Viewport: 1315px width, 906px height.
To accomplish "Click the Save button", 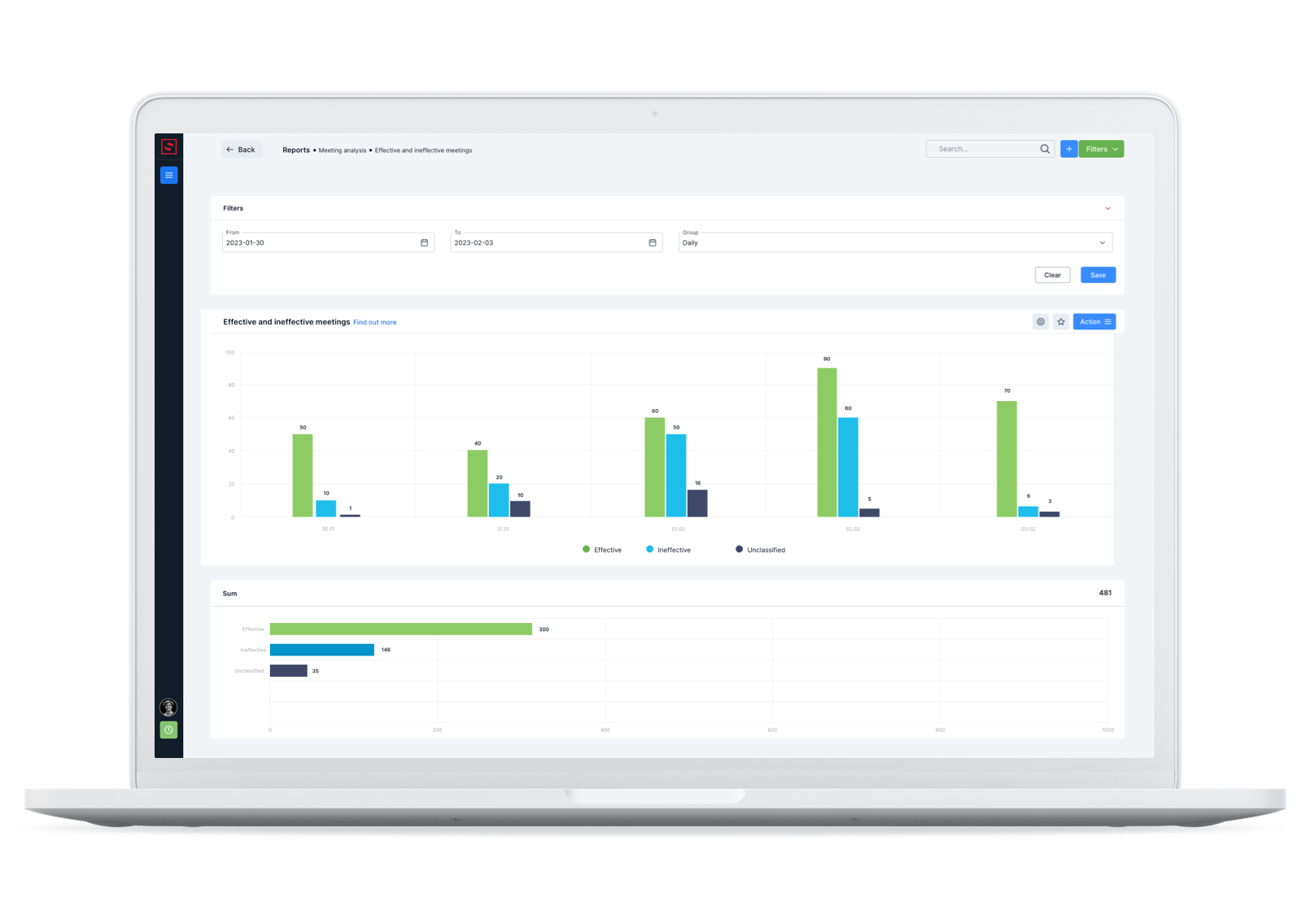I will coord(1098,275).
